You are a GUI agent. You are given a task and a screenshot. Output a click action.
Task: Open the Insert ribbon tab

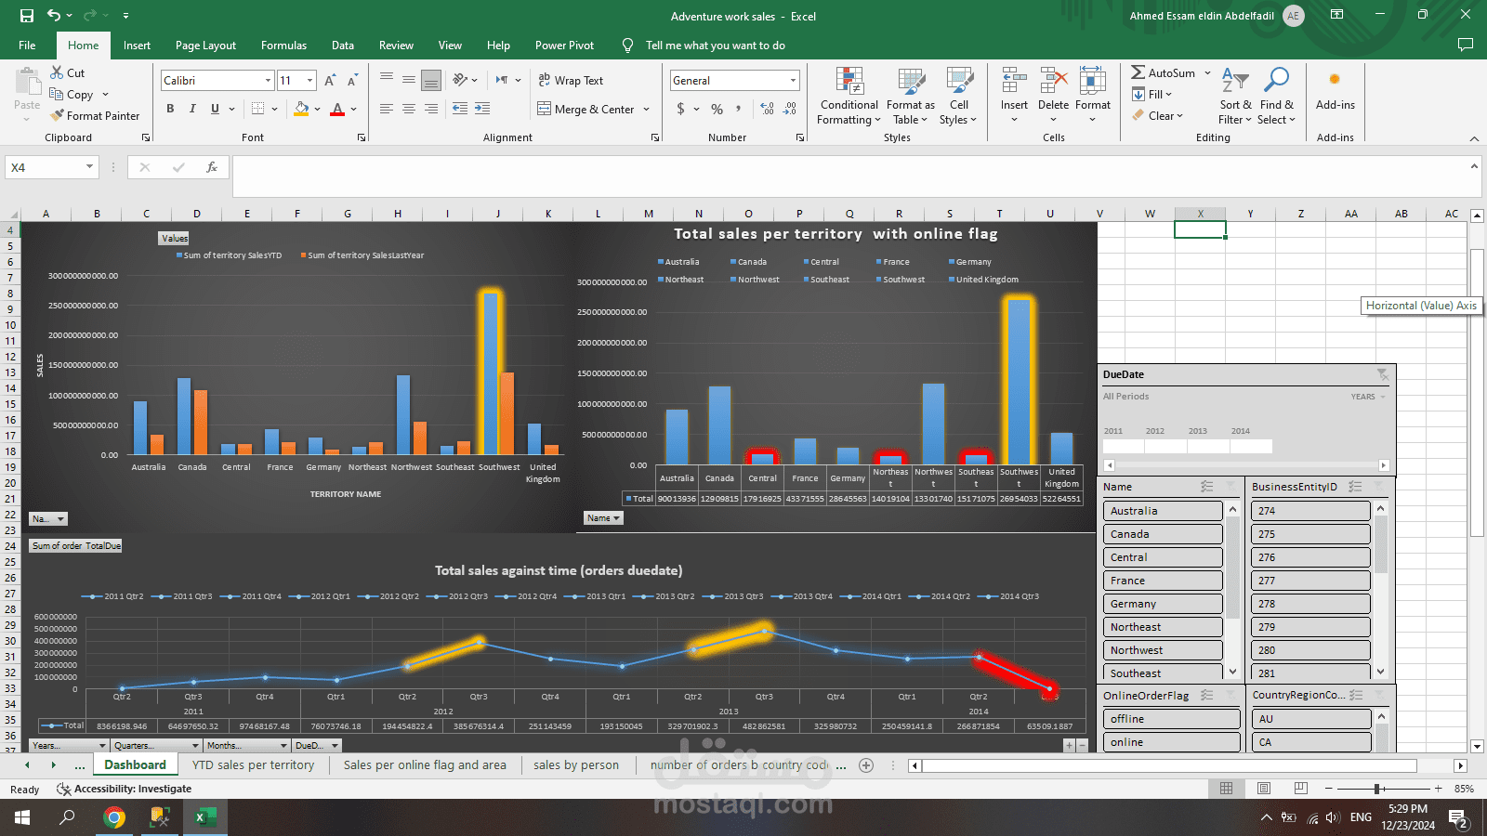(137, 45)
